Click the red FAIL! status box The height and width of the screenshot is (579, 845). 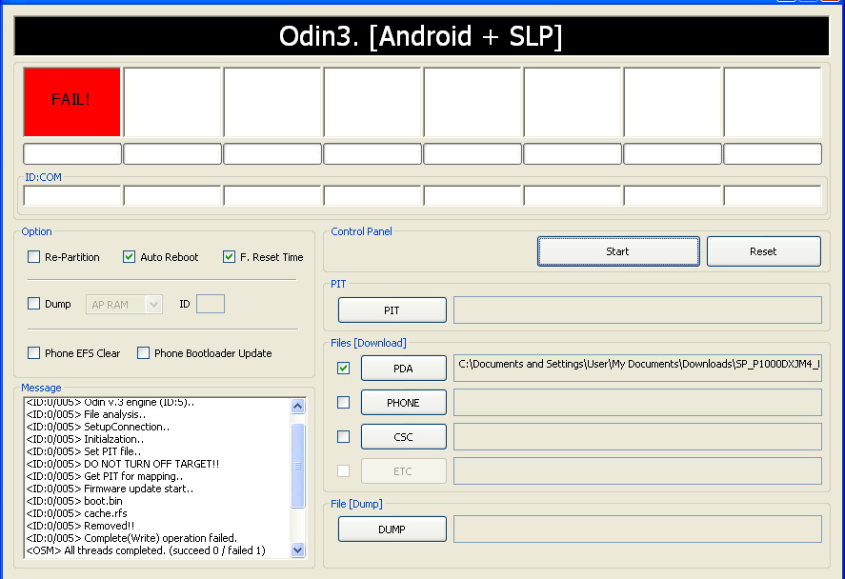pyautogui.click(x=71, y=102)
